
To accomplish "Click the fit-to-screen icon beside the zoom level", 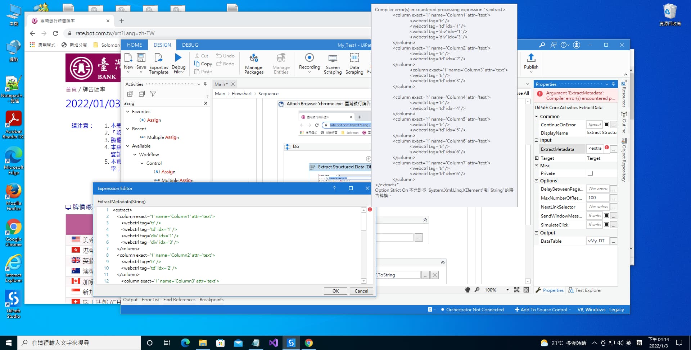I will pos(517,290).
